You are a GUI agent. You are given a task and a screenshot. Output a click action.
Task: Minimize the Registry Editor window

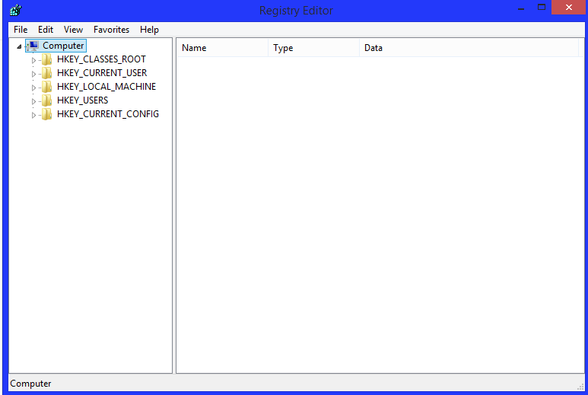click(x=521, y=8)
